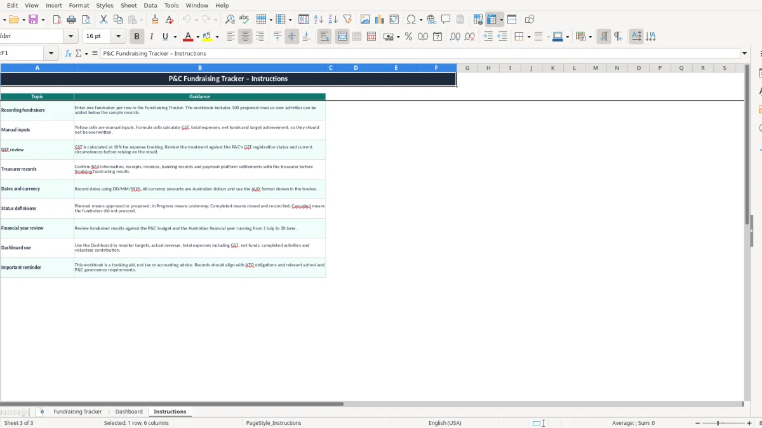This screenshot has height=428, width=762.
Task: Click the formula input line
Action: [x=420, y=54]
